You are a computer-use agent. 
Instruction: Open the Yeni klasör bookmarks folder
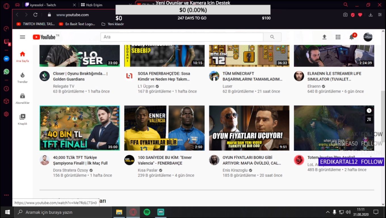click(113, 24)
